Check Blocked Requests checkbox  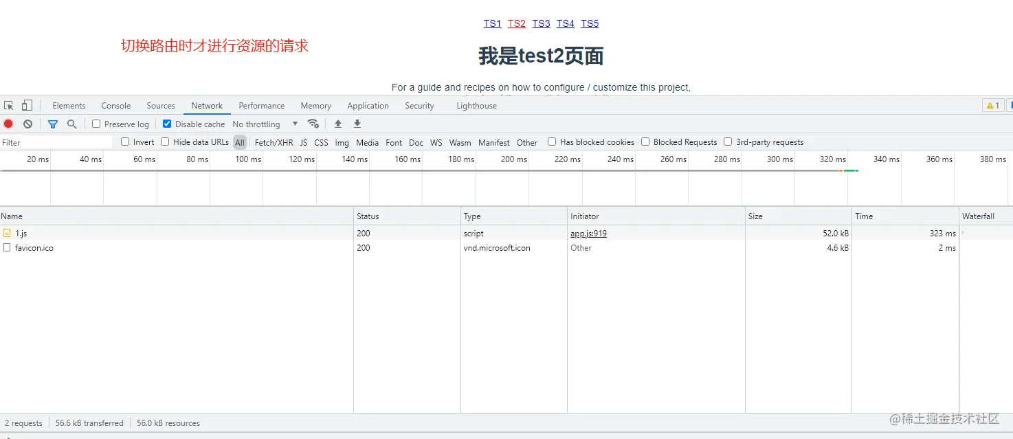coord(645,142)
